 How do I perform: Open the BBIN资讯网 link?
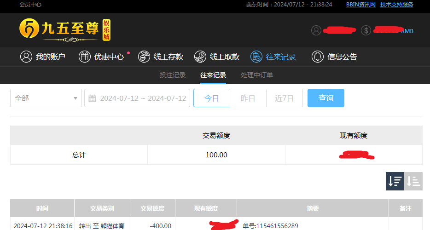tap(361, 5)
